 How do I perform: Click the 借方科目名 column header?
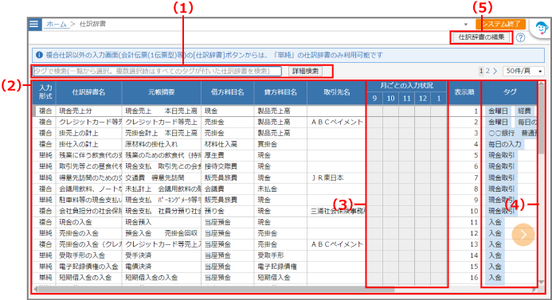point(228,92)
